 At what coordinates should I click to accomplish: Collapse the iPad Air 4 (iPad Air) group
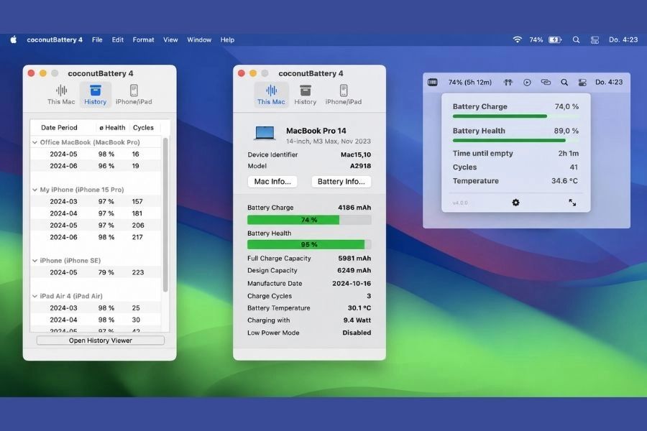tap(35, 296)
